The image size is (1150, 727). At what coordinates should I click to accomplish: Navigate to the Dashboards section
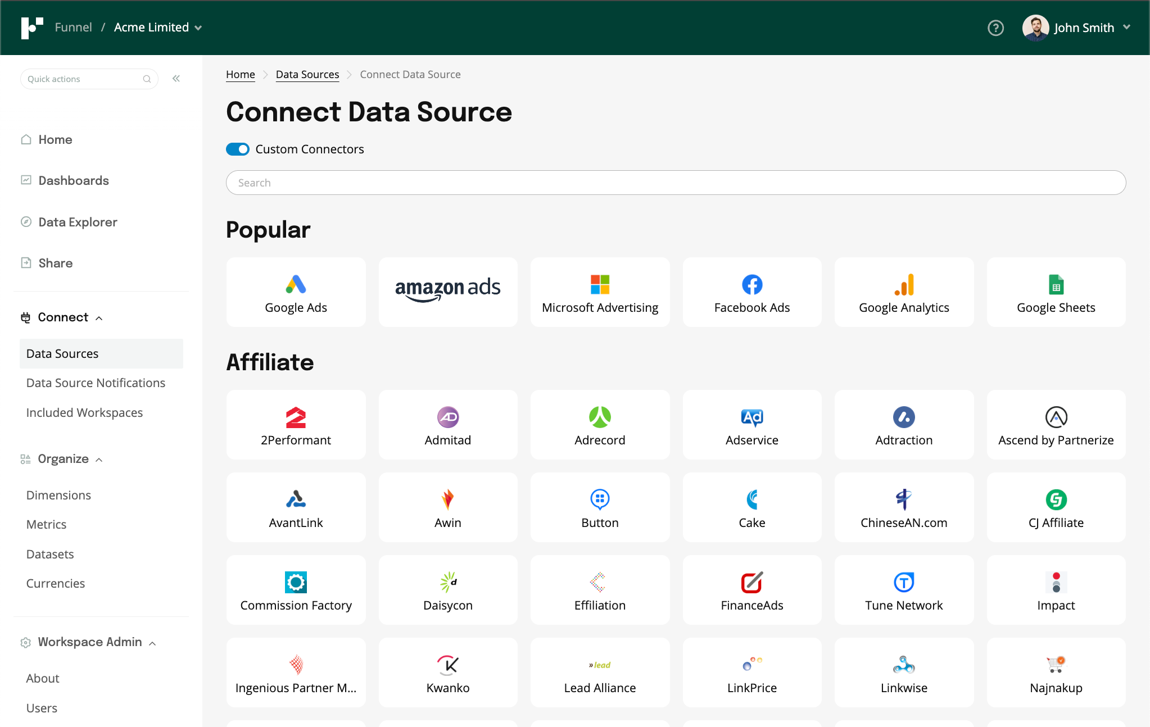coord(74,180)
